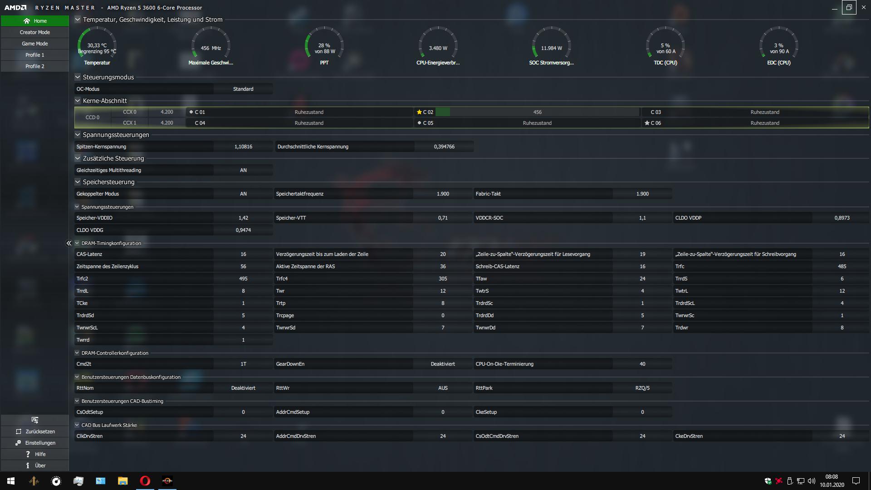Click the CCD 0 label

(x=92, y=118)
